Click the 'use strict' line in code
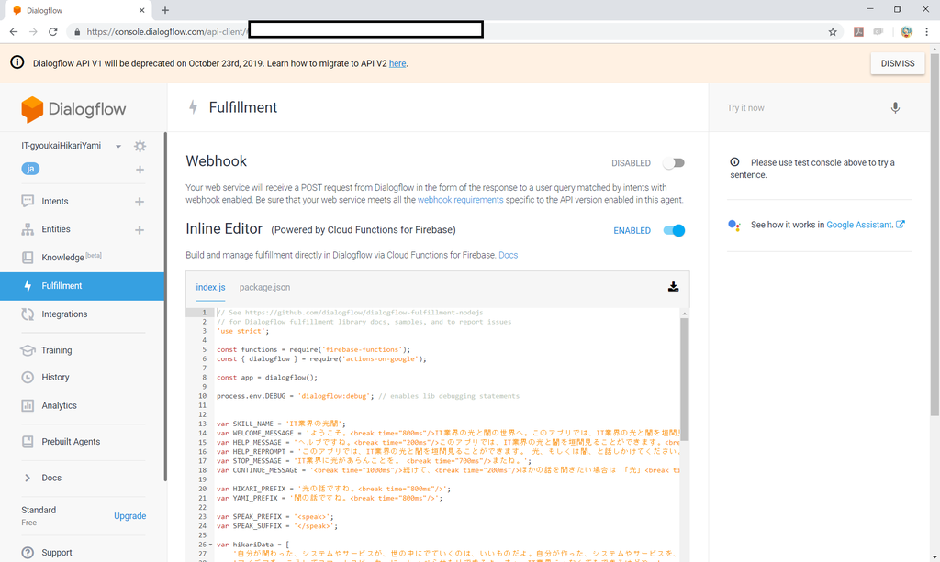 click(x=242, y=331)
